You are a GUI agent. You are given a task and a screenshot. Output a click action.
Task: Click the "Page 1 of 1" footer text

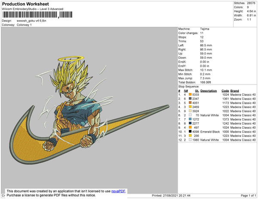[249, 196]
